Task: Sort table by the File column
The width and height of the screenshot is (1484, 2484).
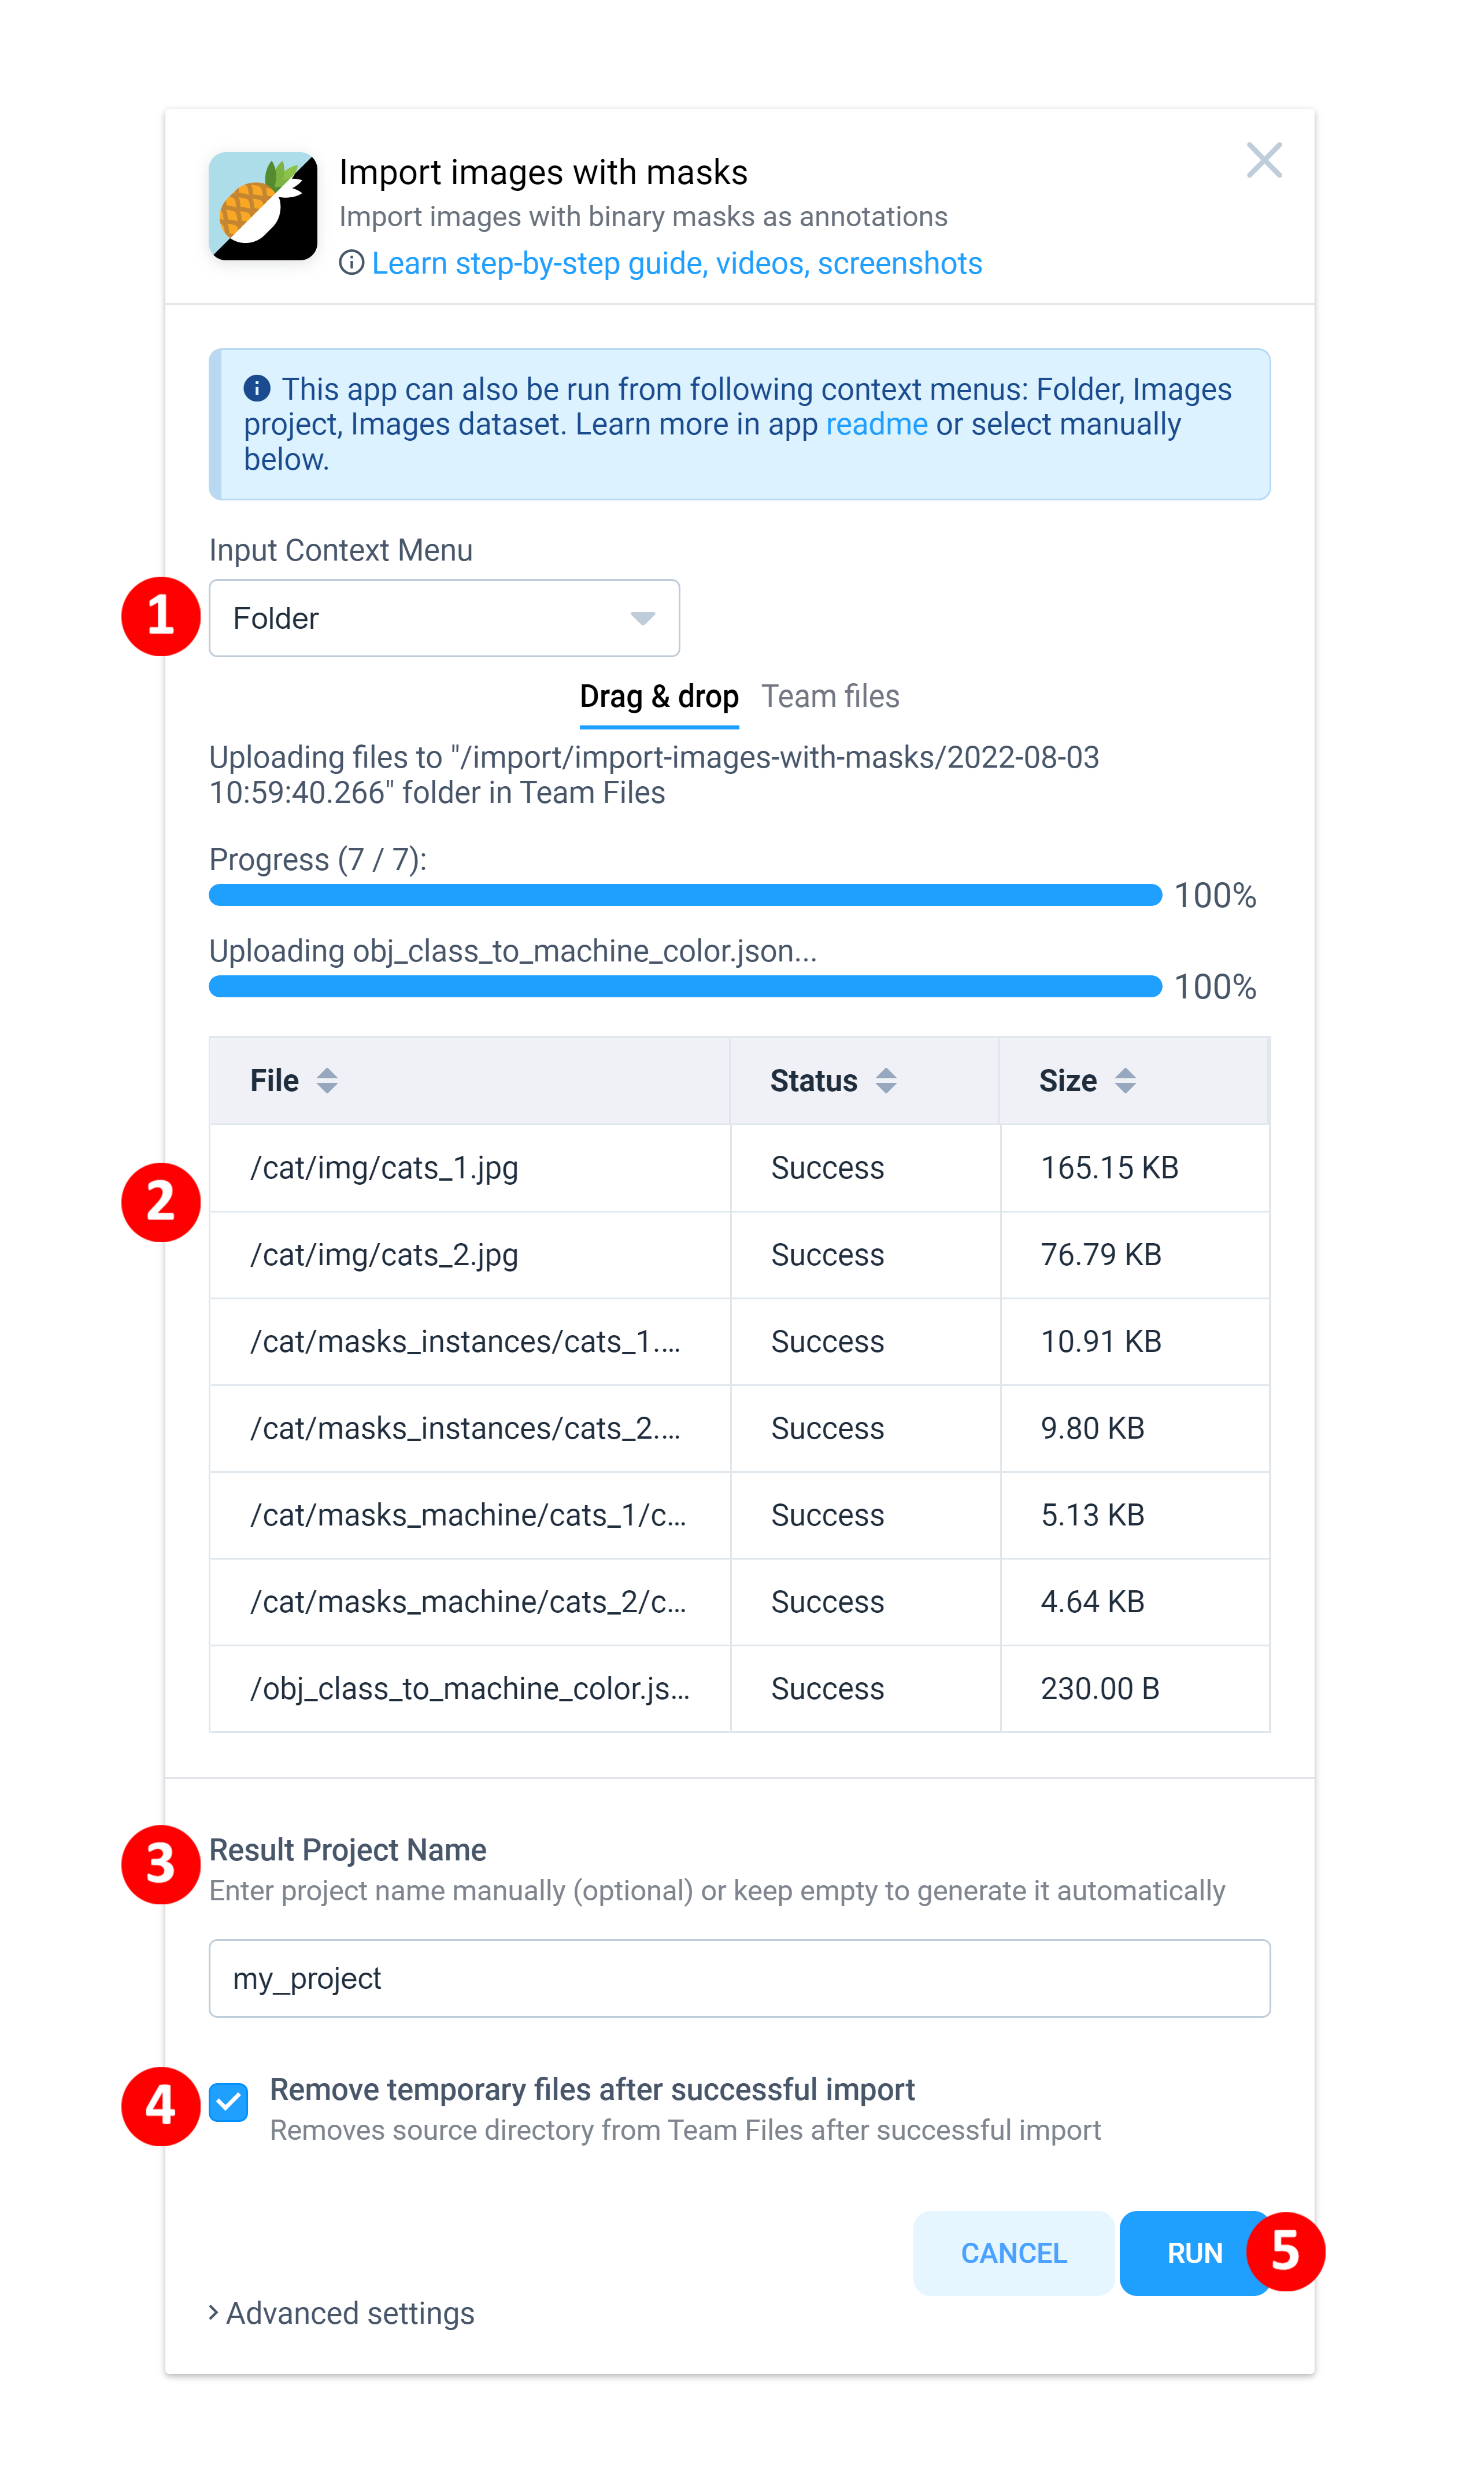Action: point(326,1081)
